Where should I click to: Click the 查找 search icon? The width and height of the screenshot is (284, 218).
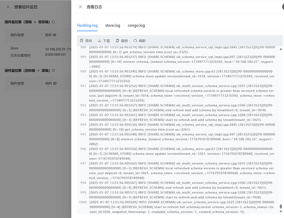(x=81, y=40)
